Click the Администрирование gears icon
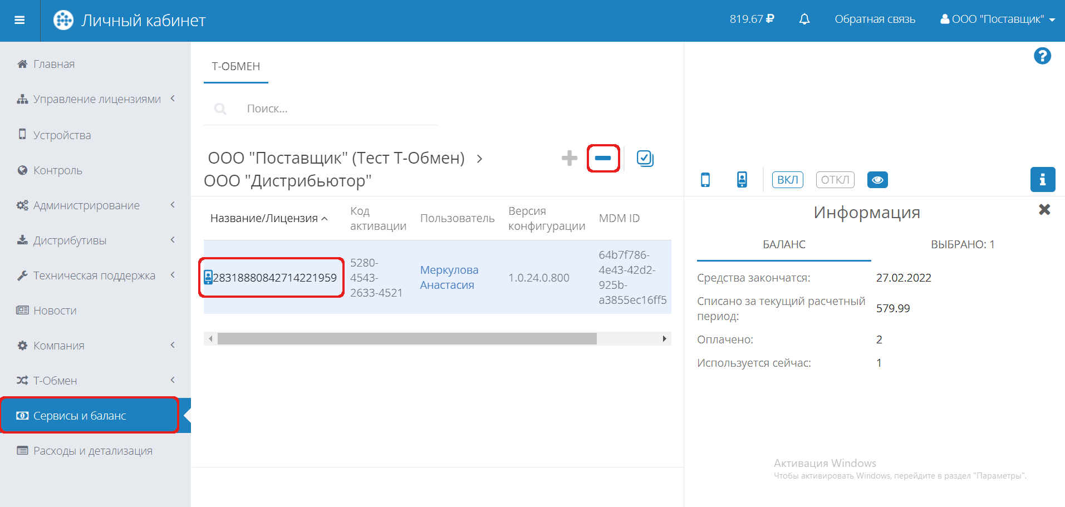 [22, 205]
